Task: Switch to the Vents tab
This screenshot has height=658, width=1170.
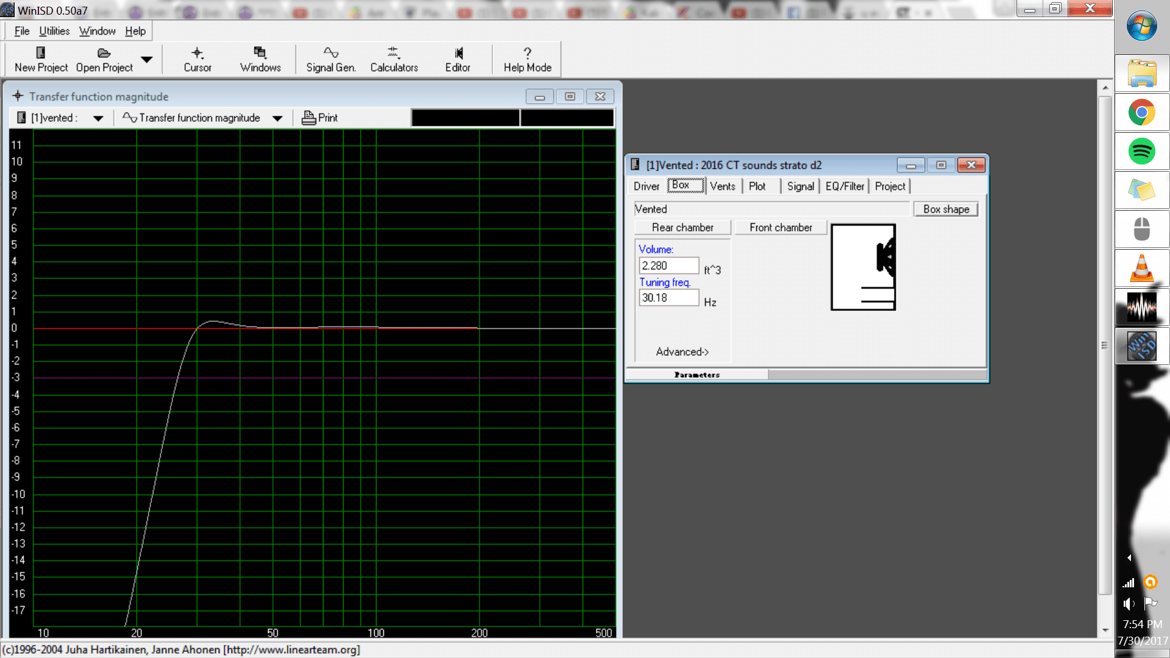Action: [x=723, y=186]
